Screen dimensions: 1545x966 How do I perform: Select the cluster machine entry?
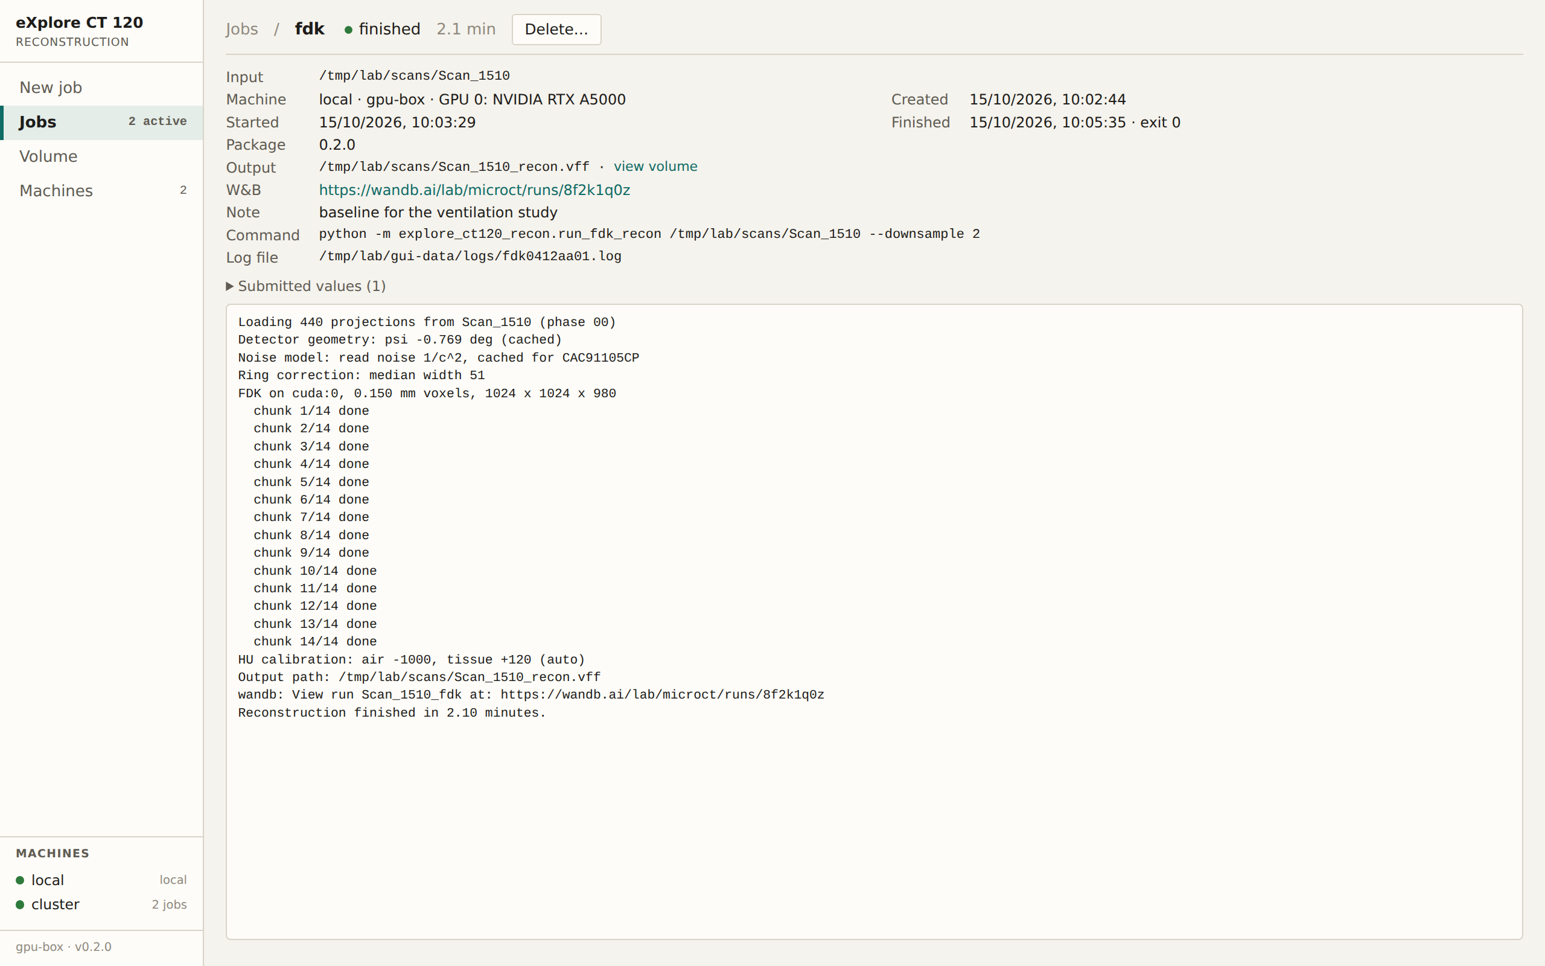tap(101, 904)
